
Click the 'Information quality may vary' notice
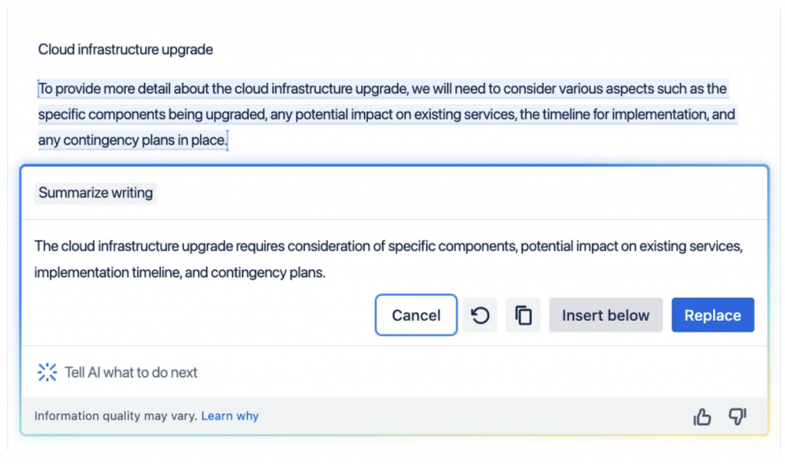point(116,416)
